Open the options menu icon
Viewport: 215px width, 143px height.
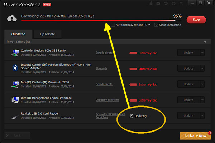click(181, 3)
